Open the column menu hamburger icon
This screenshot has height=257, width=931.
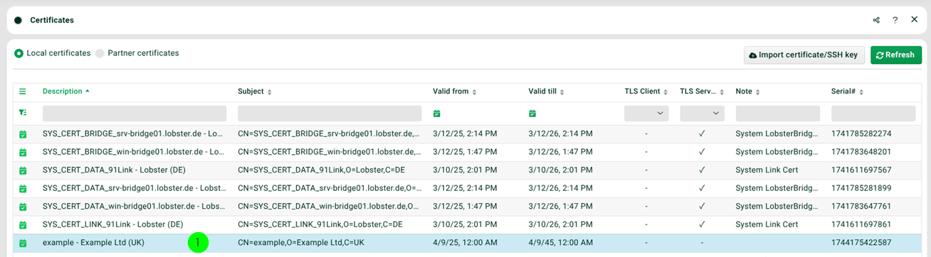tap(22, 92)
